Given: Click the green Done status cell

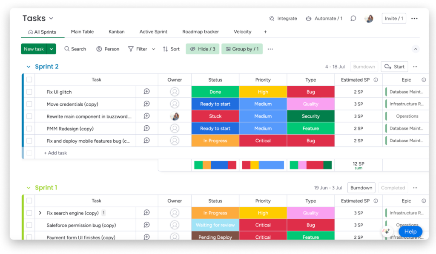Looking at the screenshot, I should [x=215, y=91].
